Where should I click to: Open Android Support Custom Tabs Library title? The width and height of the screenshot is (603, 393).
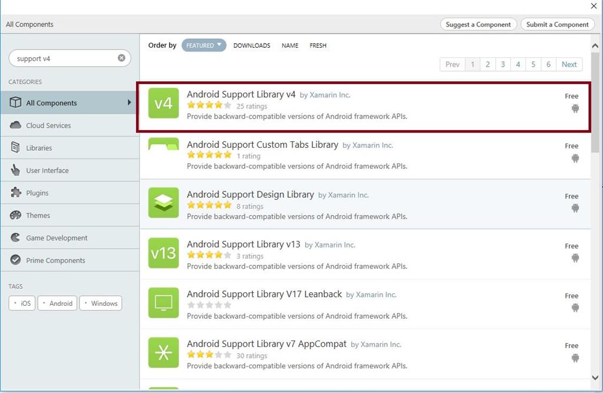click(263, 145)
